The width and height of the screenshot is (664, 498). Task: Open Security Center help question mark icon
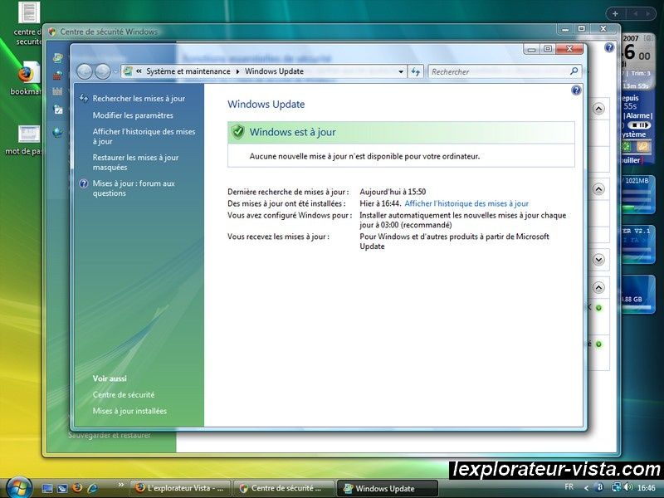pos(609,47)
